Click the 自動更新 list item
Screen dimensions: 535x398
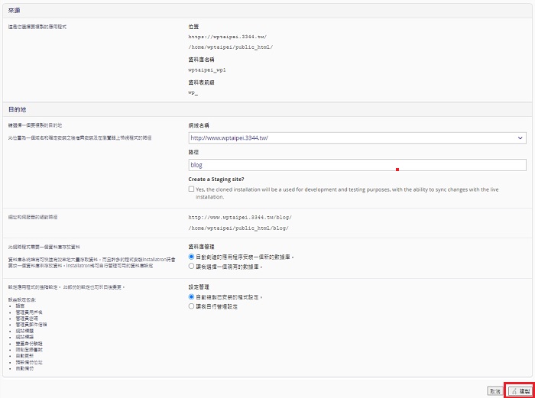point(24,356)
